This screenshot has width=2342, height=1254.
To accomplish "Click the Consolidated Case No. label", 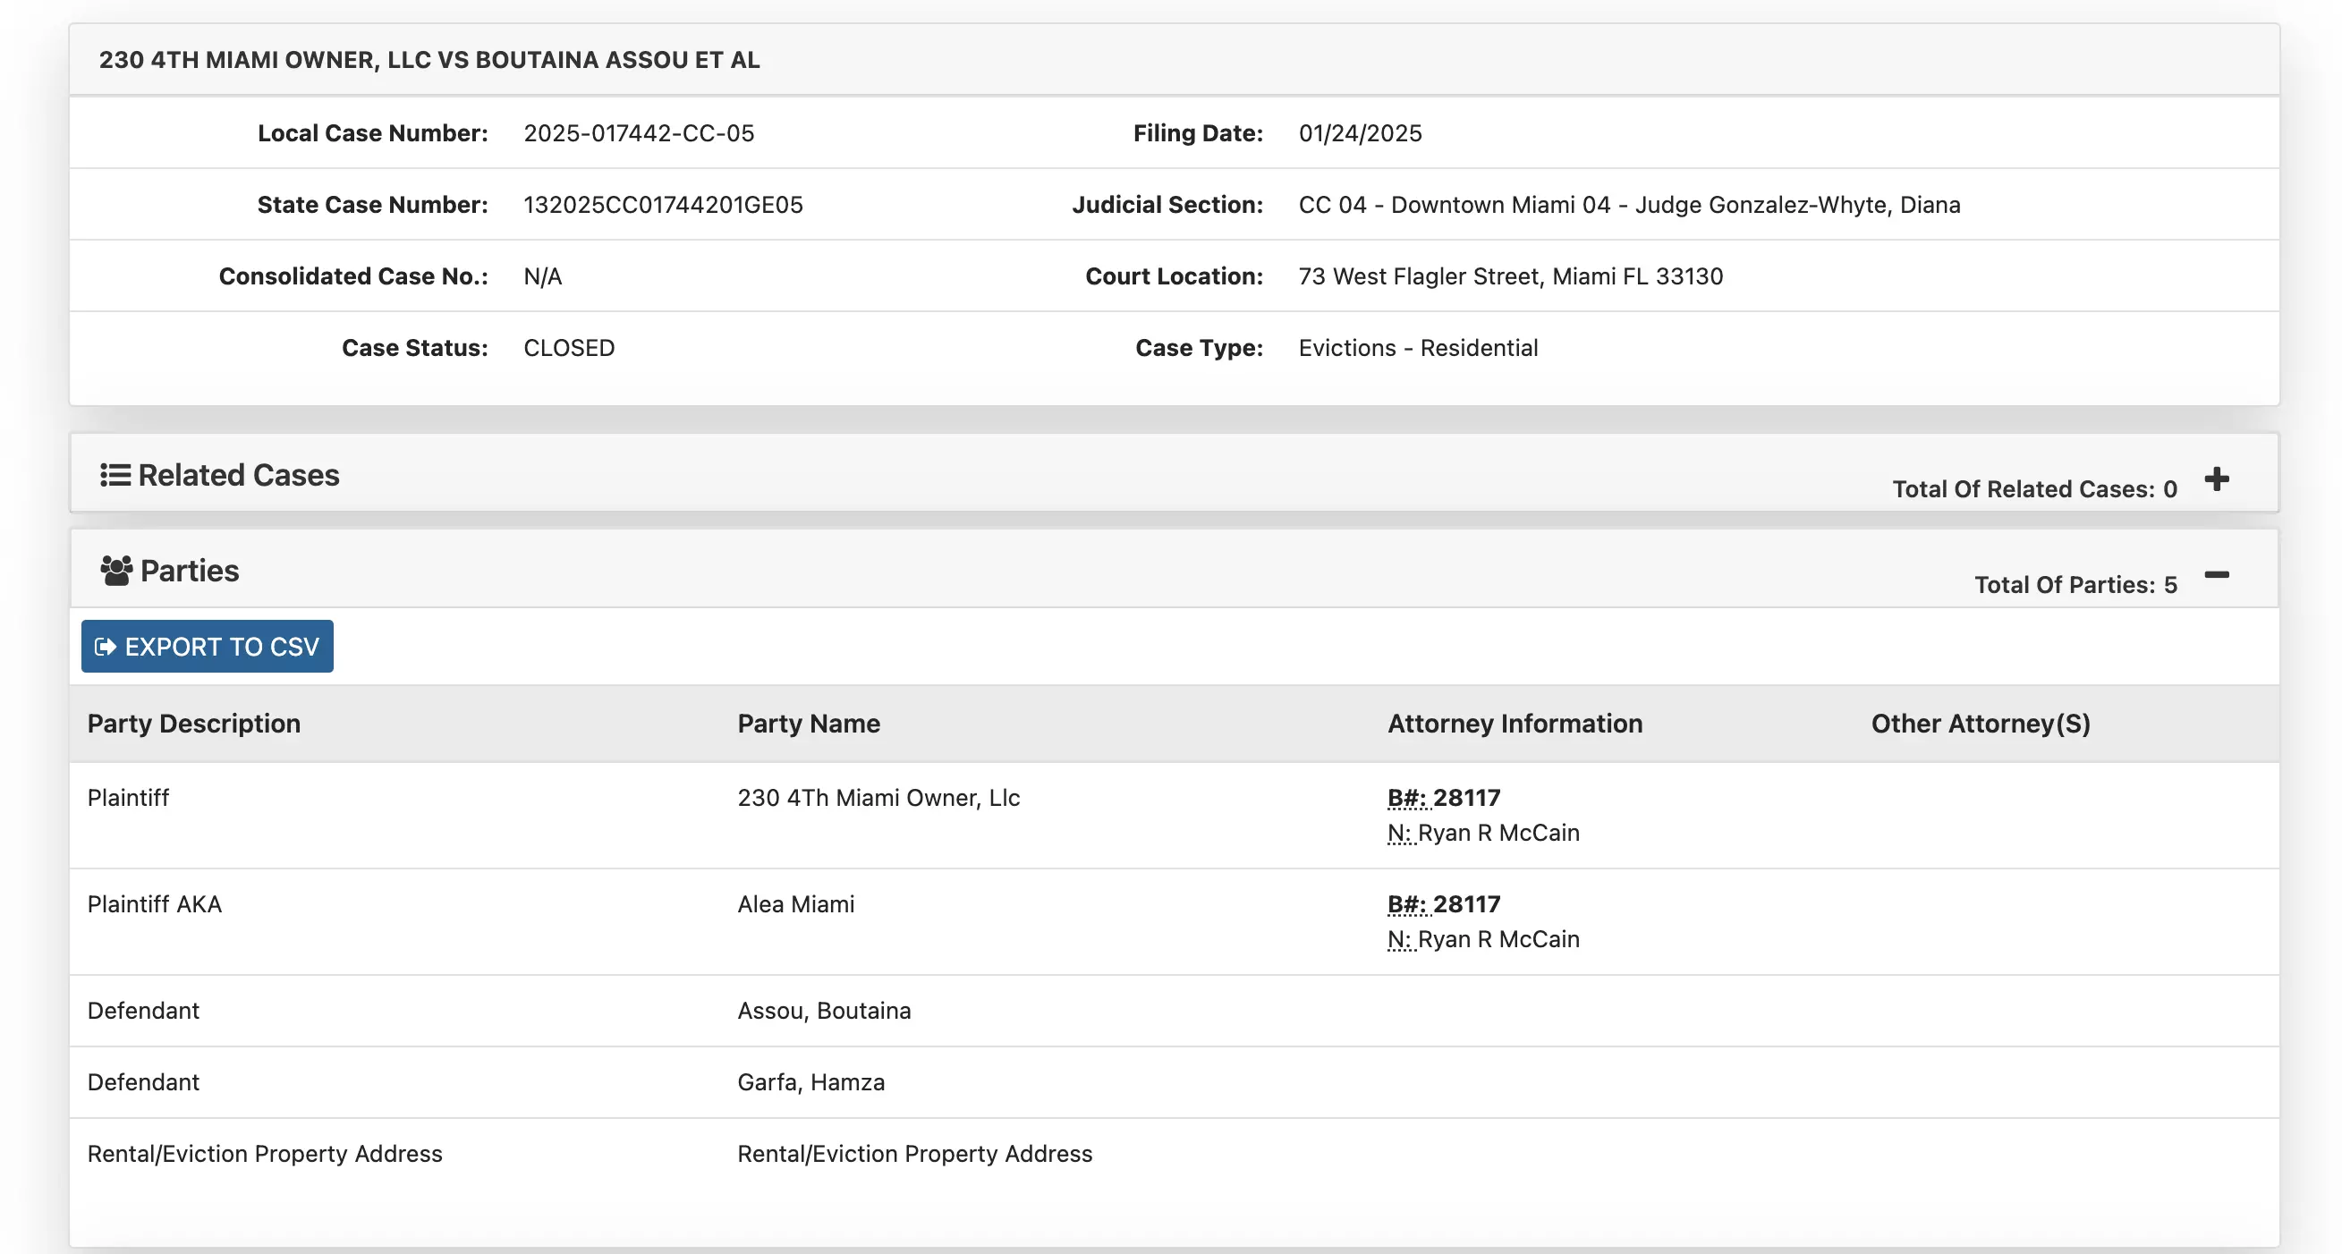I will (x=353, y=276).
